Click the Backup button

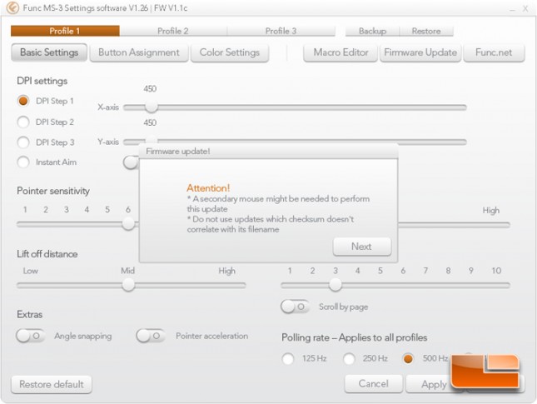point(372,31)
